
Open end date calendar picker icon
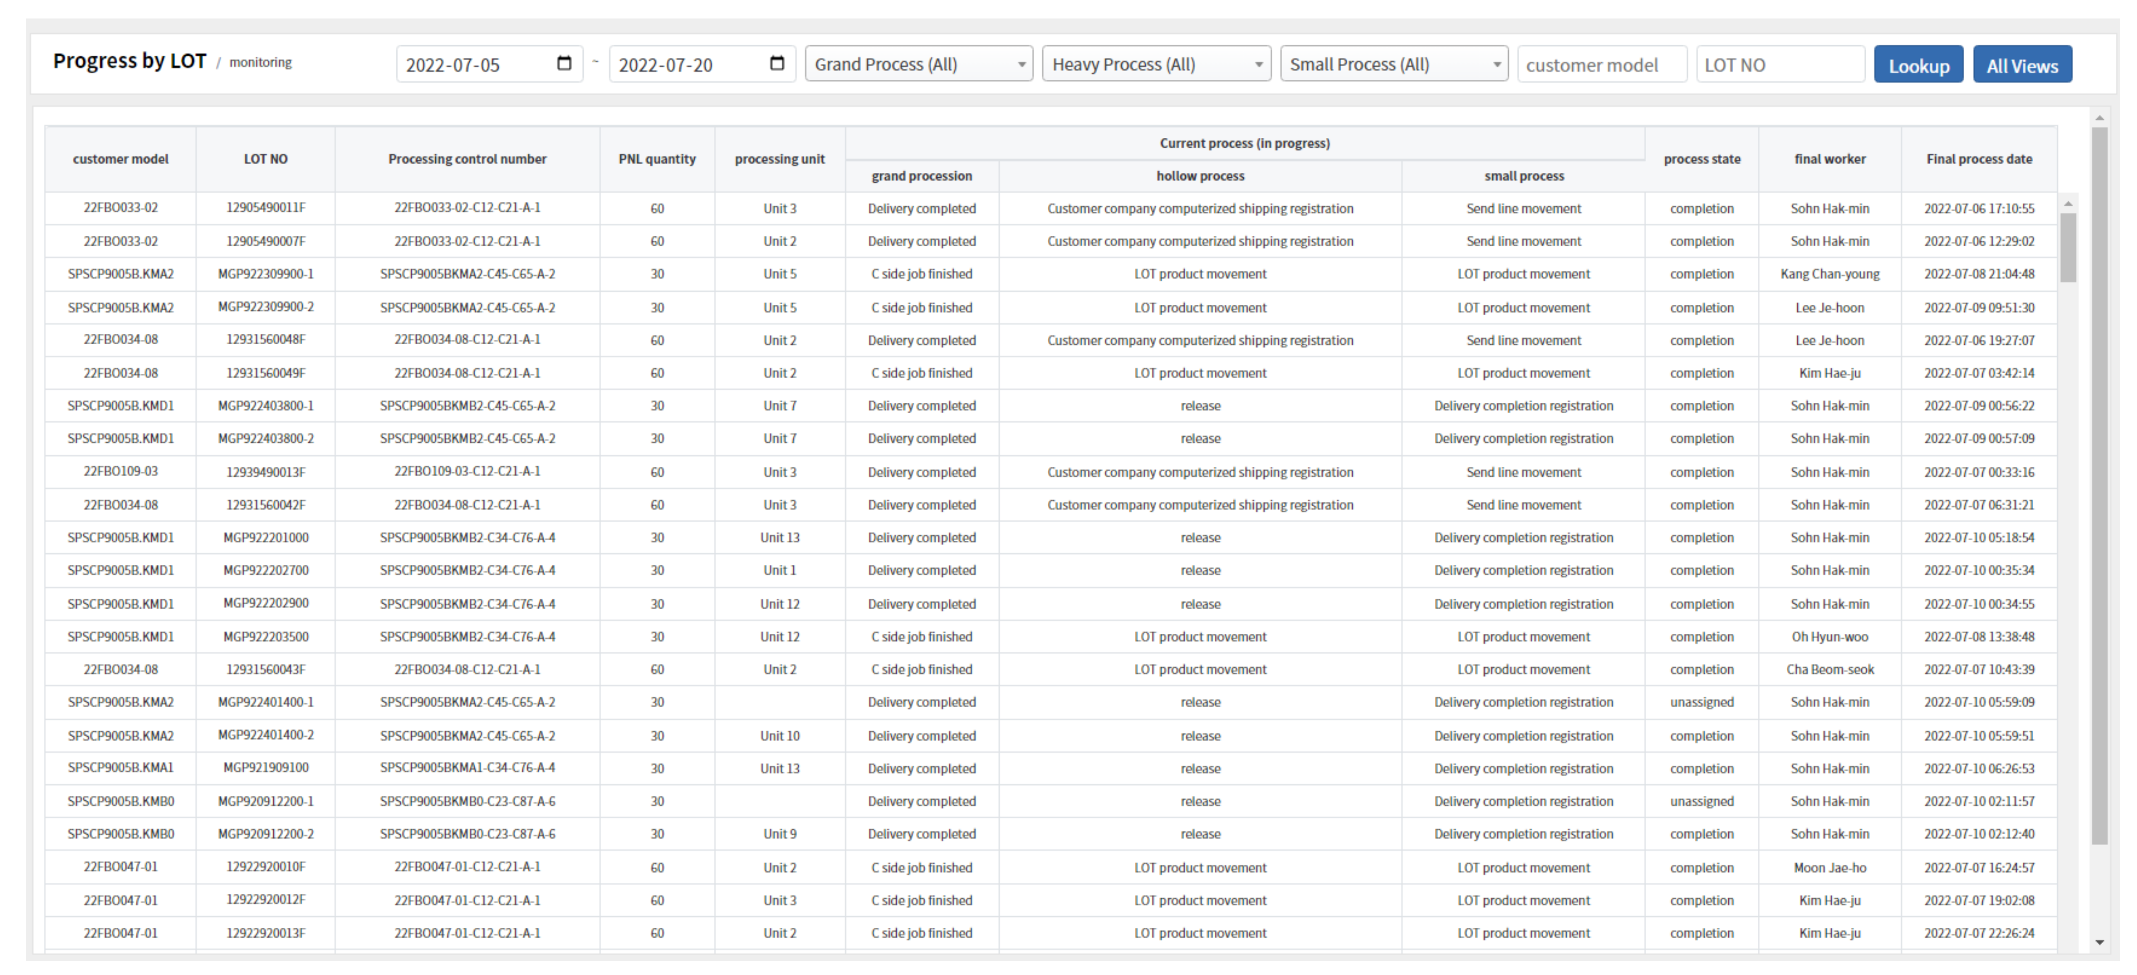tap(777, 64)
